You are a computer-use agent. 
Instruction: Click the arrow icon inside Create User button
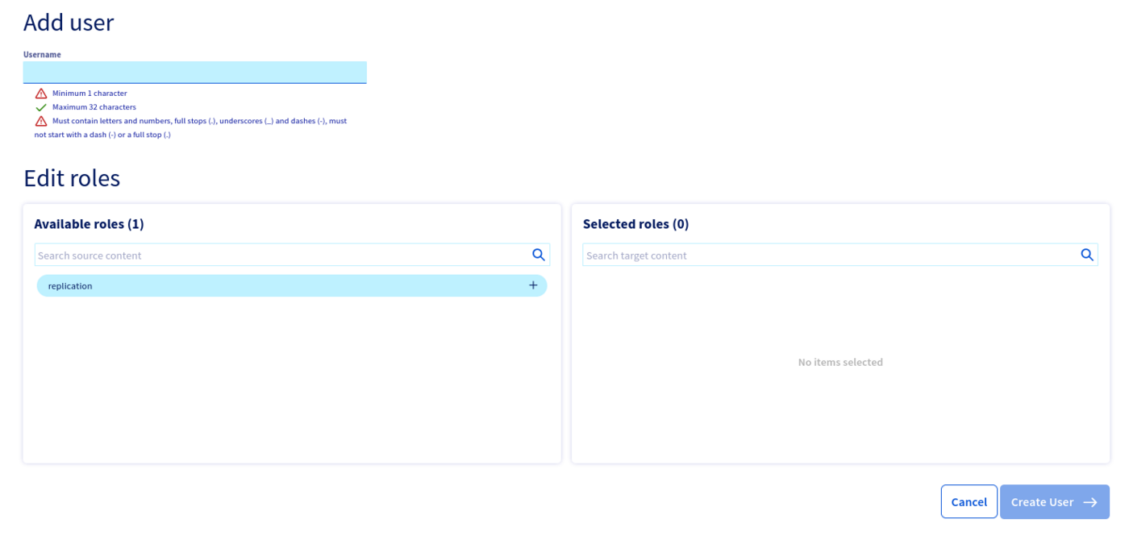click(1092, 501)
